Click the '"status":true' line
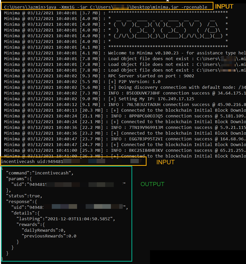 24,196
